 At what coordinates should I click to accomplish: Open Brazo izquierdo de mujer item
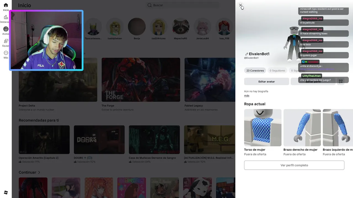click(338, 133)
